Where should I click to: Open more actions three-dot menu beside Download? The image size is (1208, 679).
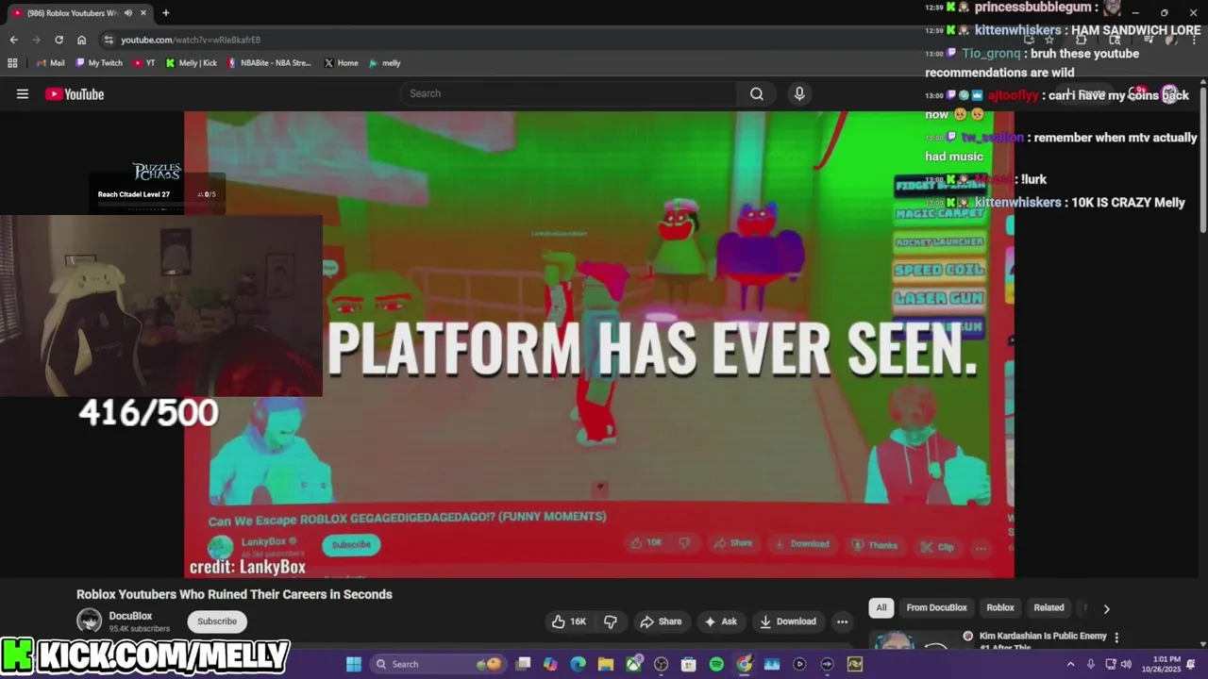point(842,621)
